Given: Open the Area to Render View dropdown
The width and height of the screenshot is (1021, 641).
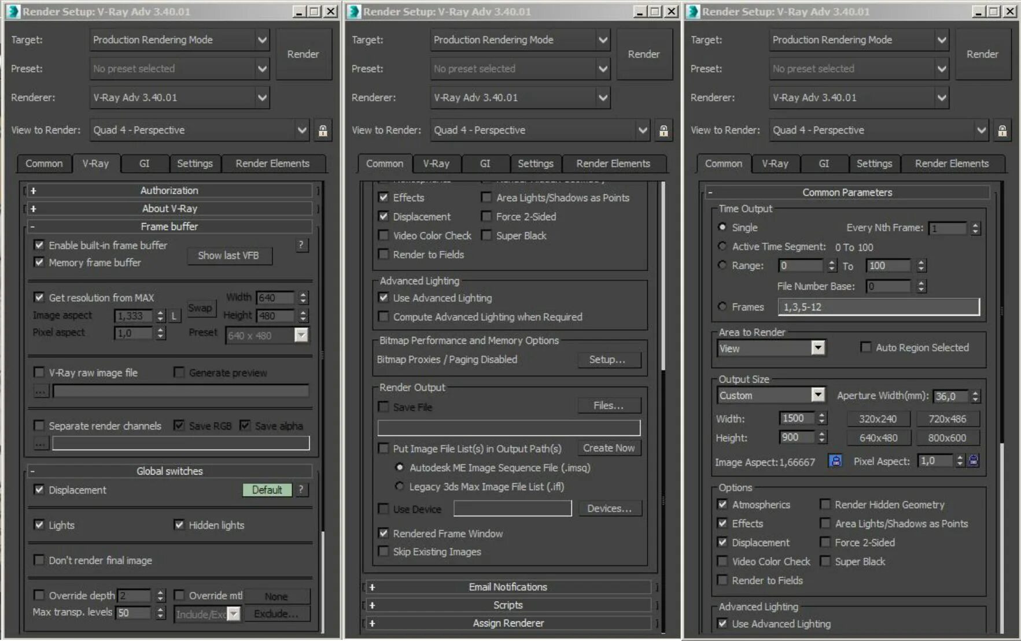Looking at the screenshot, I should (771, 348).
